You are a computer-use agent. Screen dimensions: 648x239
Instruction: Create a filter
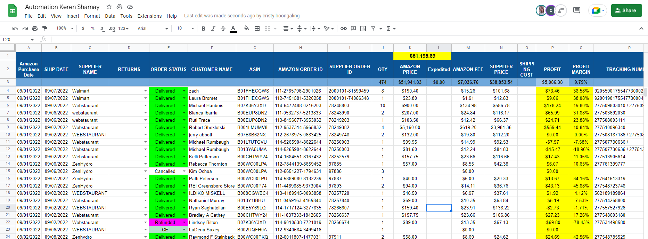pyautogui.click(x=373, y=29)
